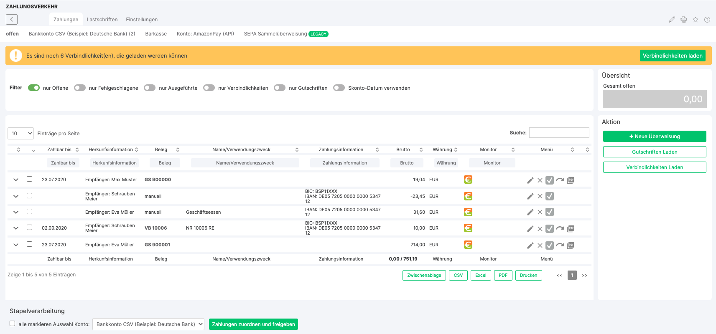Export the table with the Excel button
The width and height of the screenshot is (716, 334).
(481, 276)
